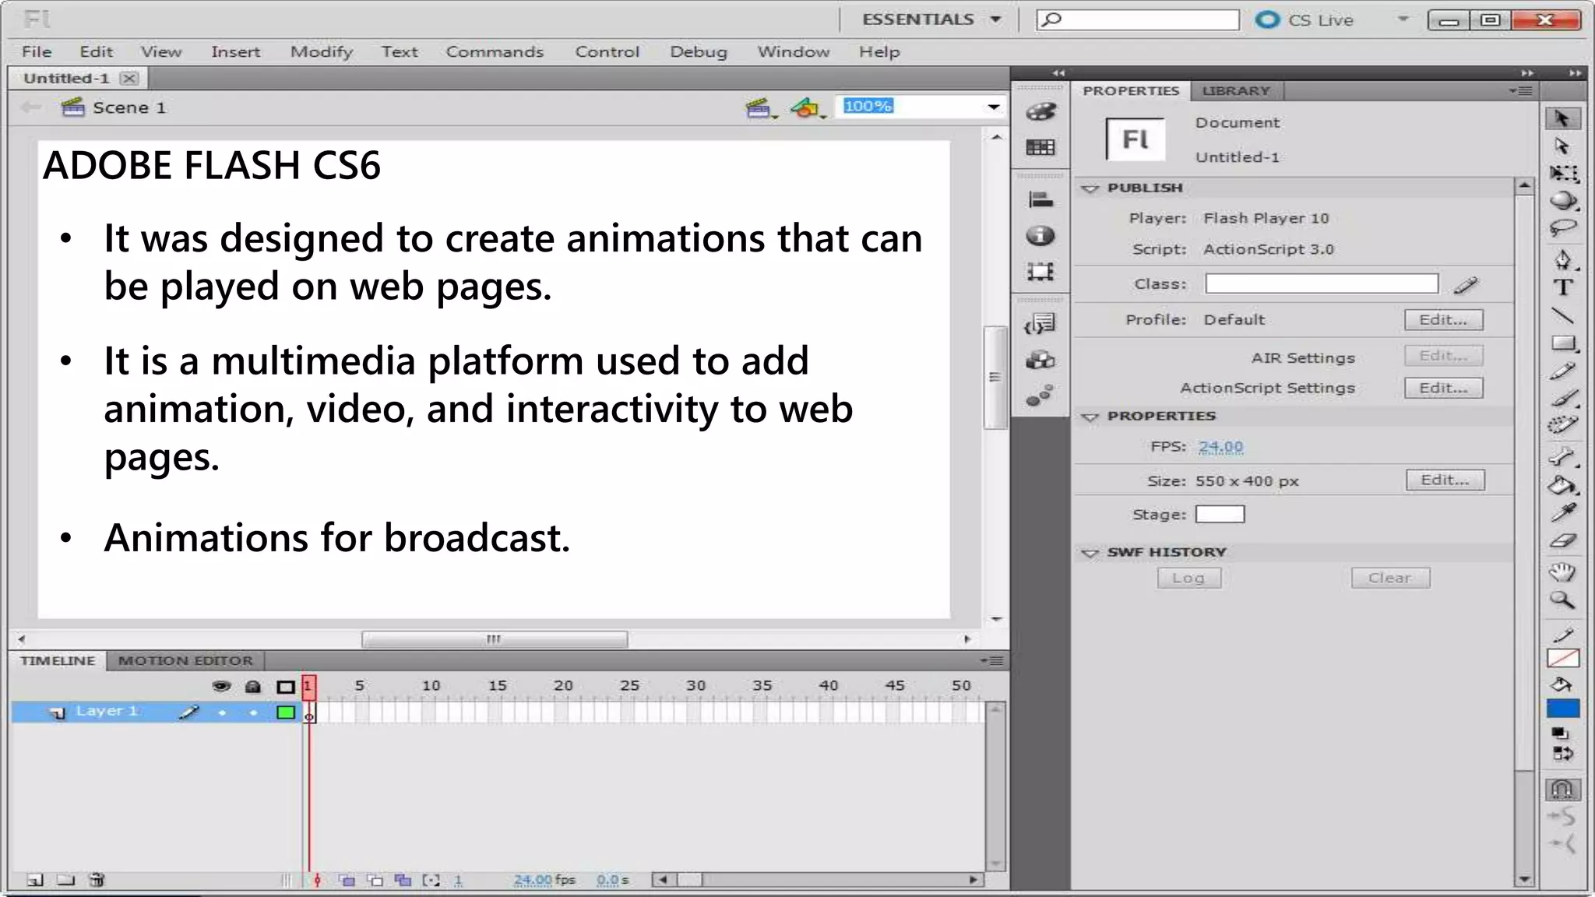Collapse the PUBLISH section

pos(1090,188)
